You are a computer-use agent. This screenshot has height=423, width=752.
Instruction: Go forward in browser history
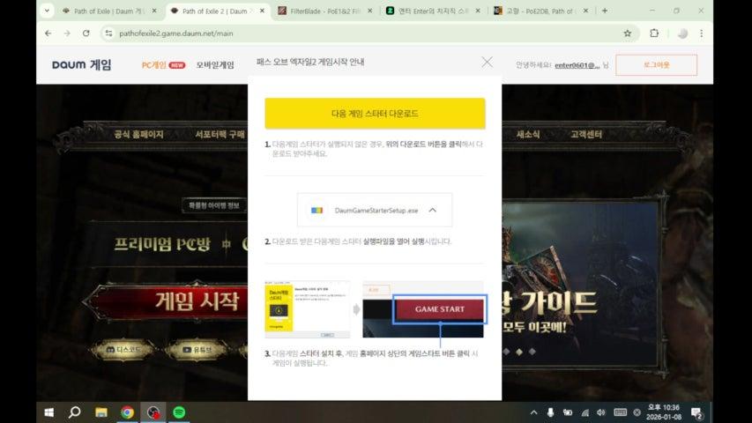[x=67, y=33]
